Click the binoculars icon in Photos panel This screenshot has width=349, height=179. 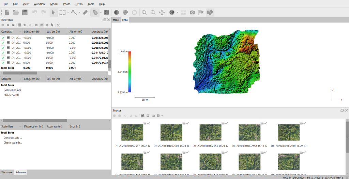tap(142, 116)
